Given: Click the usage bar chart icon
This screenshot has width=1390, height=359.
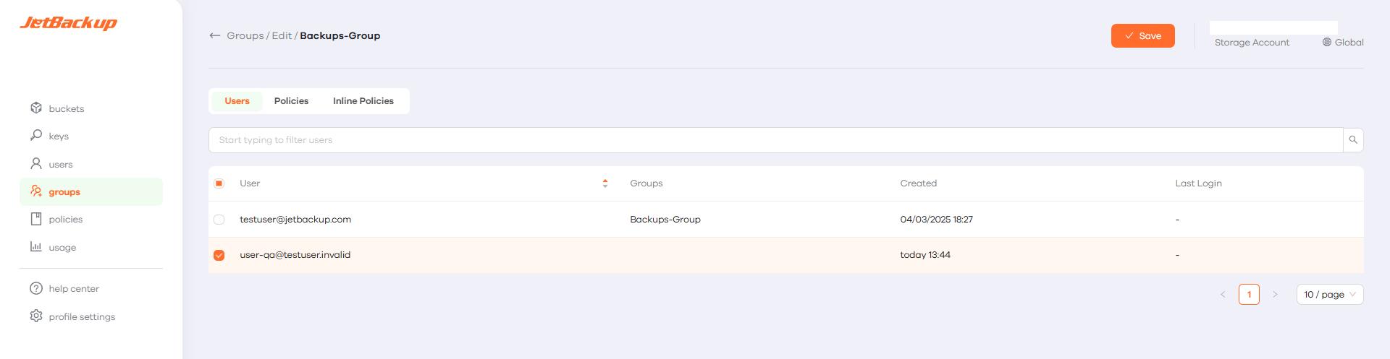Looking at the screenshot, I should coord(36,247).
